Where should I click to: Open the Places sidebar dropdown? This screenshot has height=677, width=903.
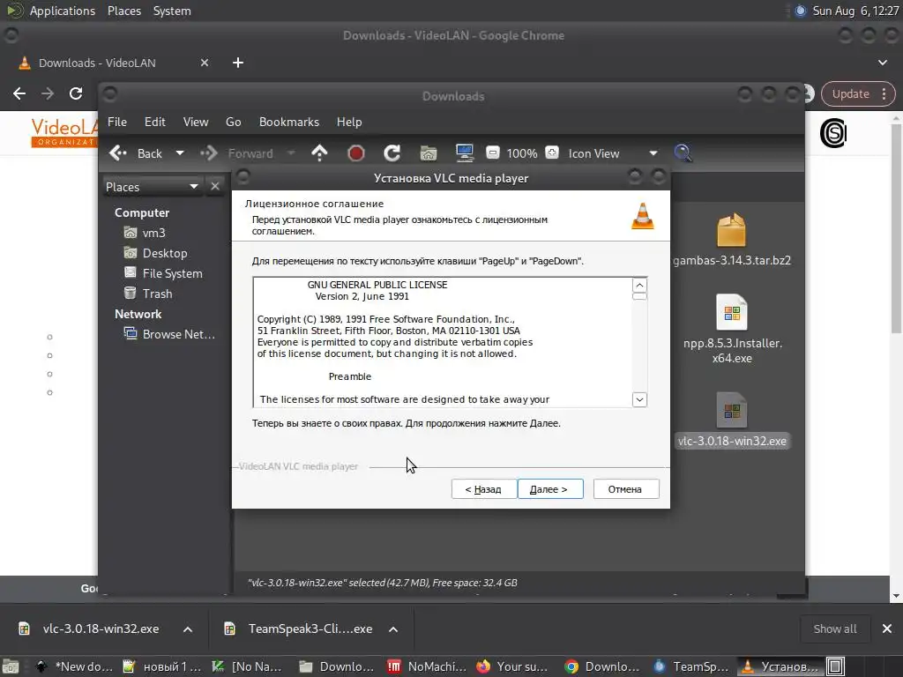click(x=152, y=187)
